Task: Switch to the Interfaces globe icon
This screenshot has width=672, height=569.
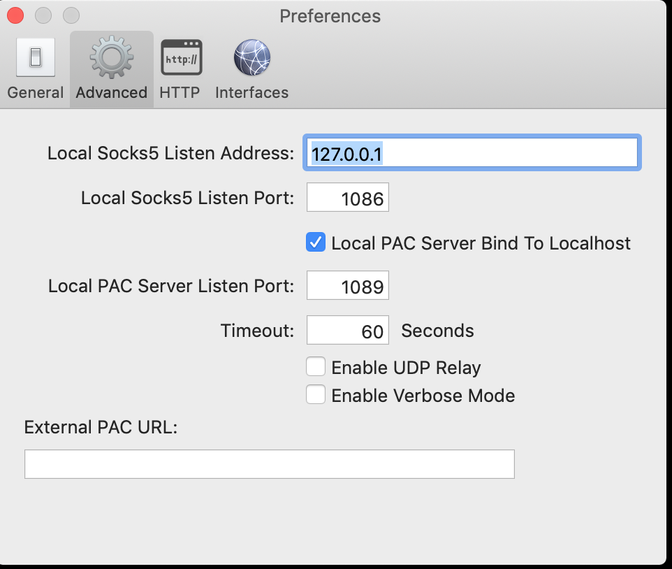Action: (251, 58)
